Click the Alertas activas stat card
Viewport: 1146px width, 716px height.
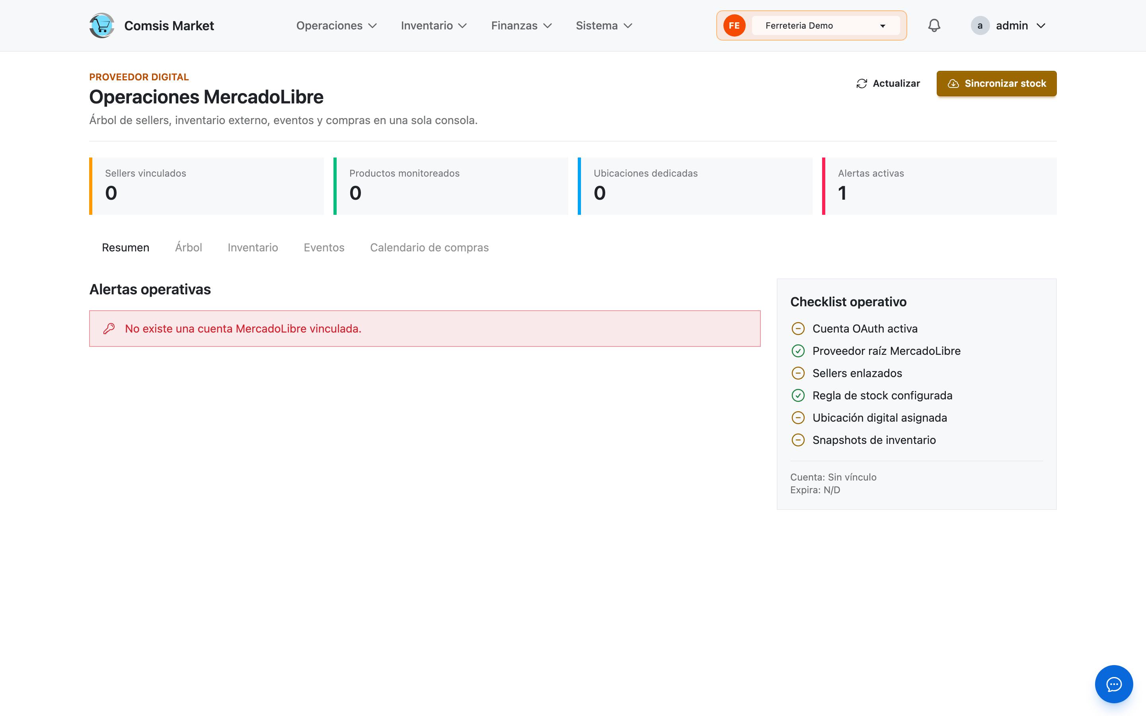939,186
